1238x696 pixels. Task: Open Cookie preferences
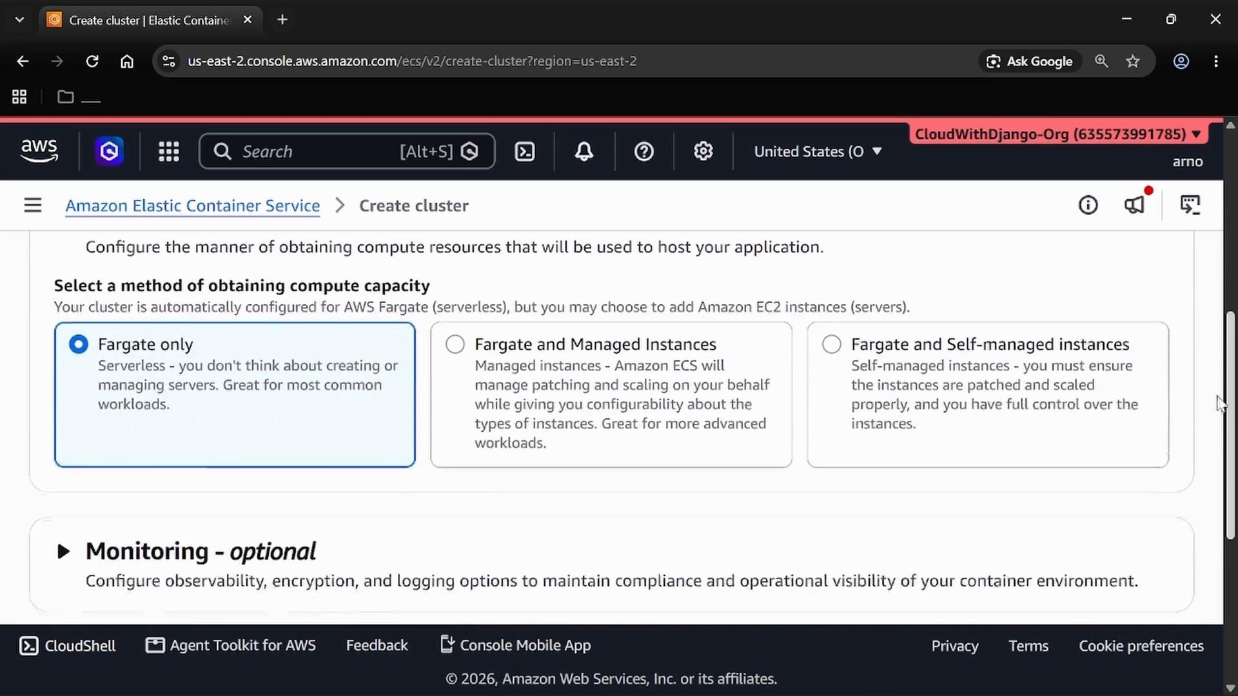coord(1141,646)
